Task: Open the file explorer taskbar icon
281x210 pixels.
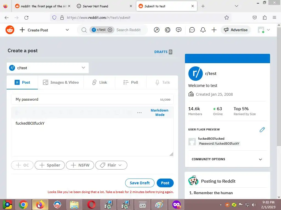Action: point(74,205)
